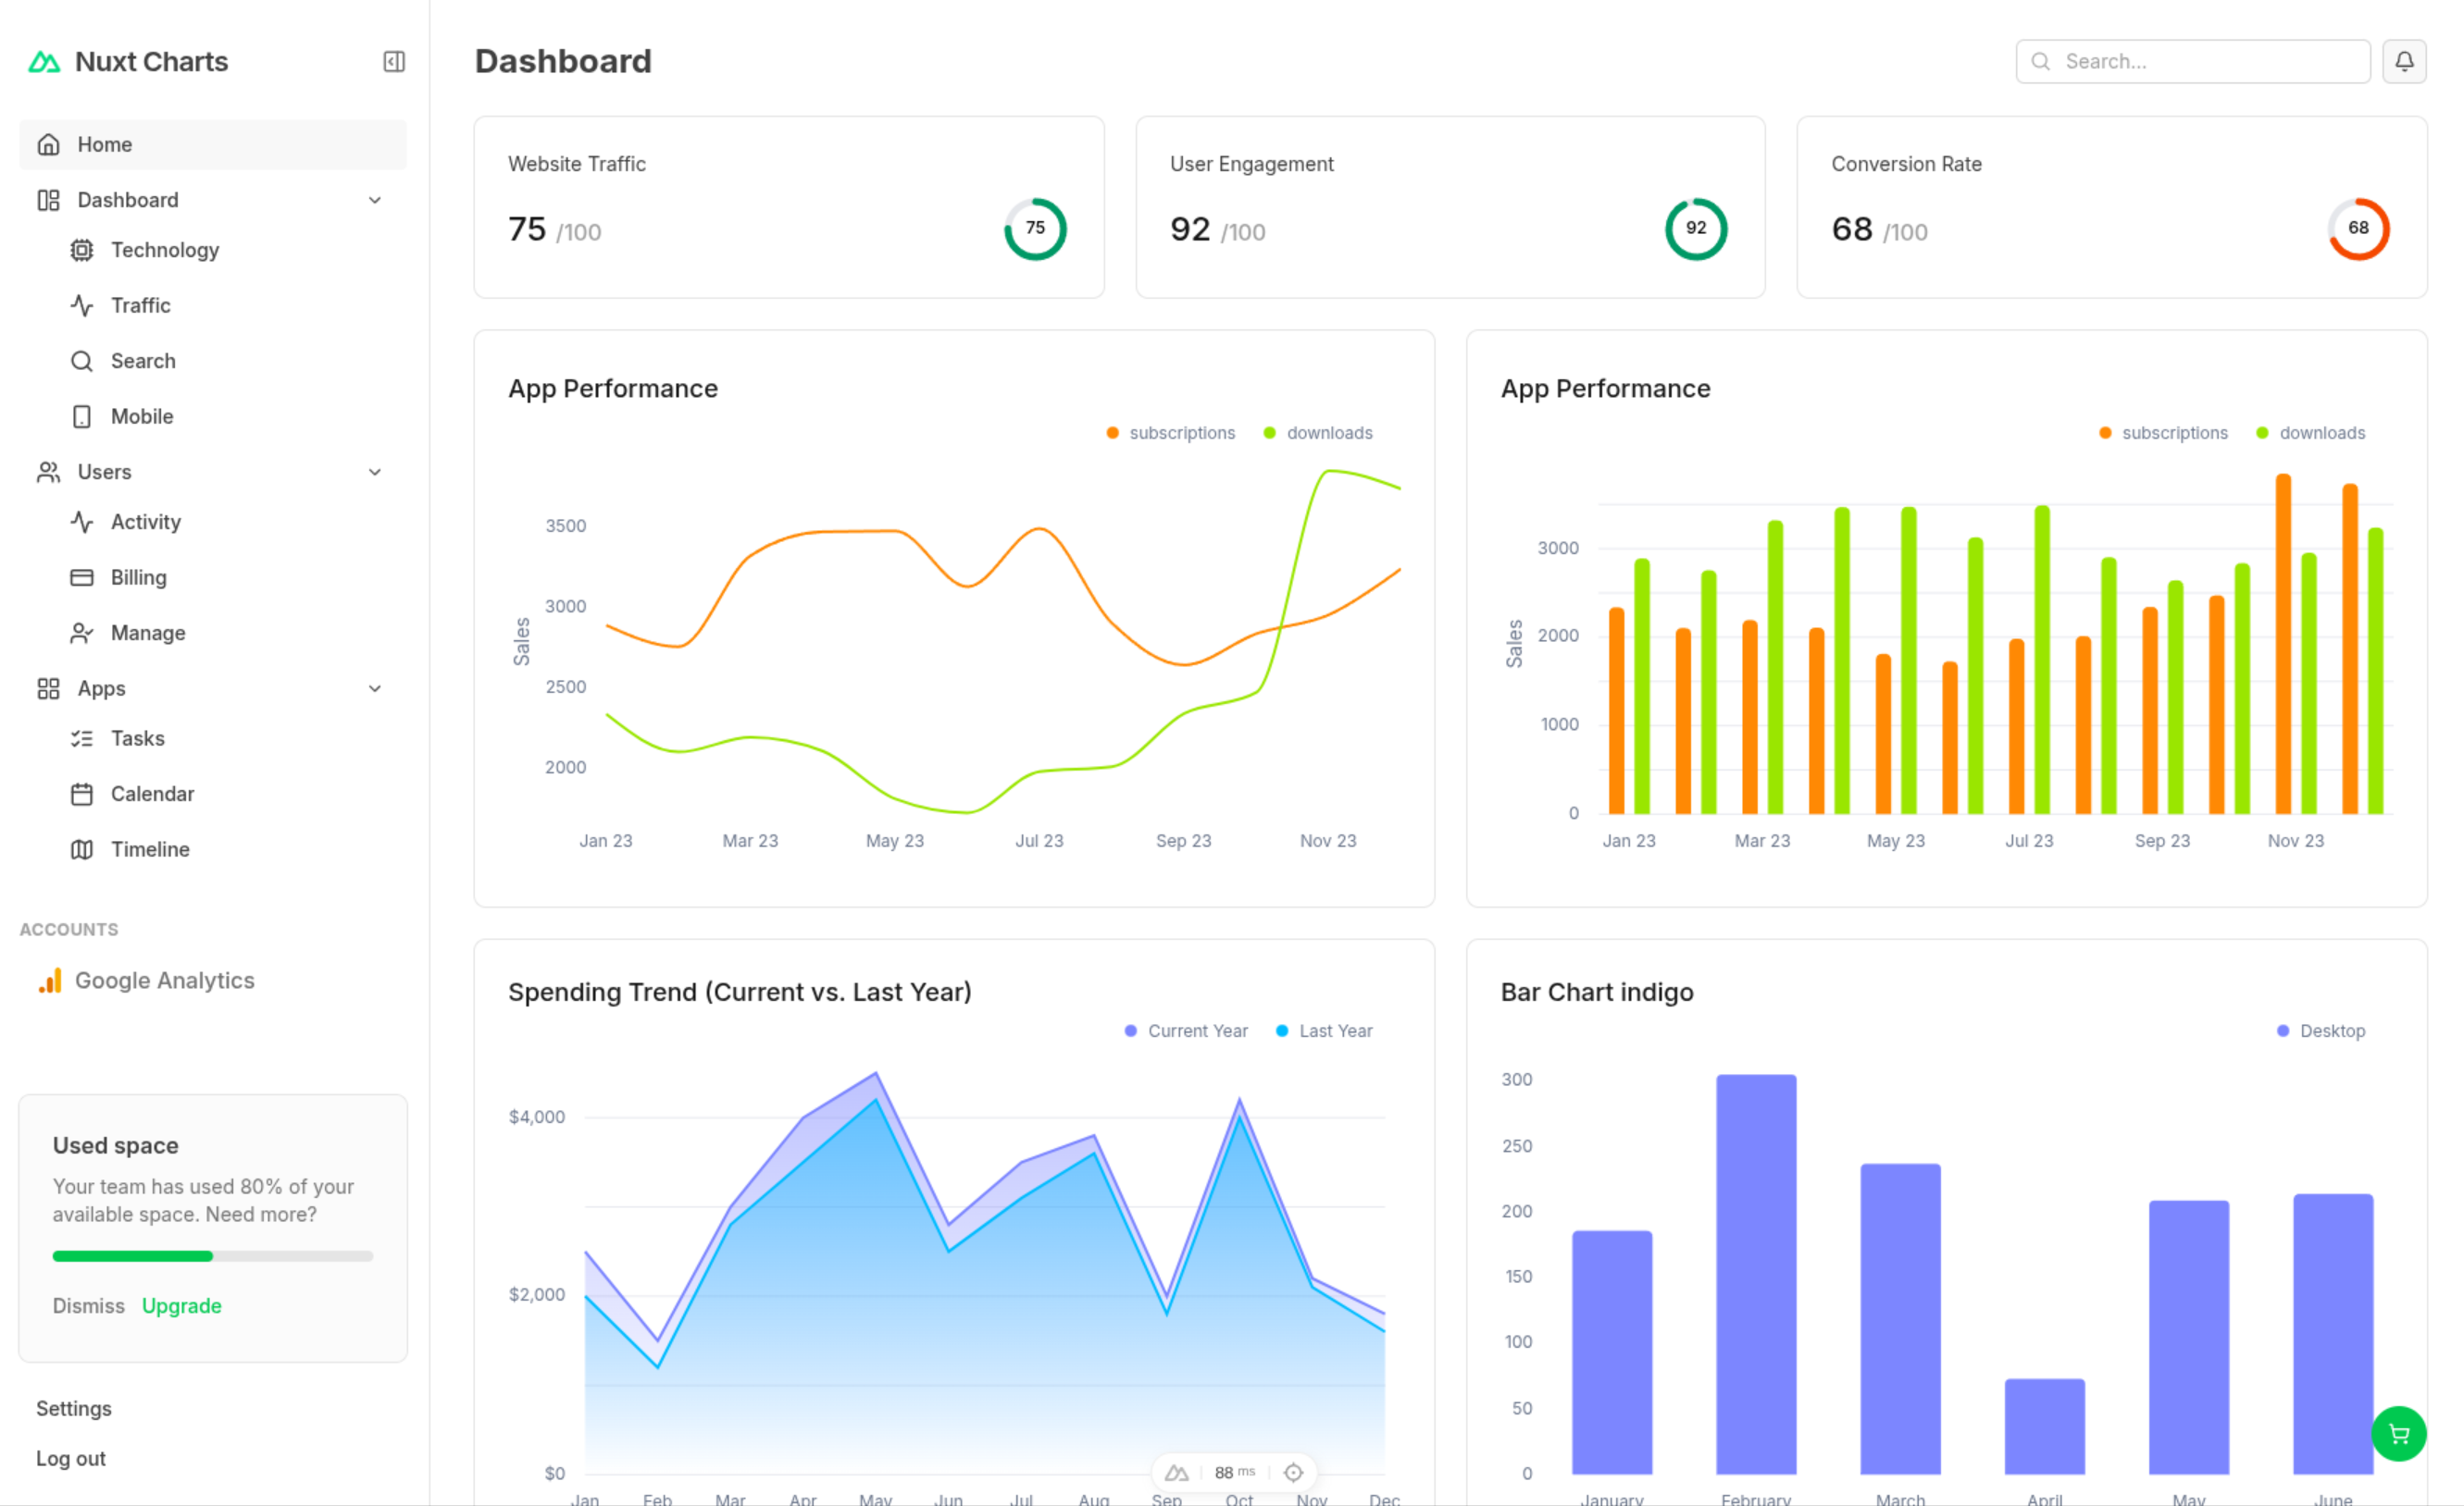Open Timeline via the map icon

pyautogui.click(x=82, y=849)
